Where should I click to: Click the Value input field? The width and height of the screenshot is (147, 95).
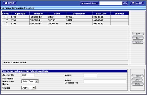[x=90, y=75]
